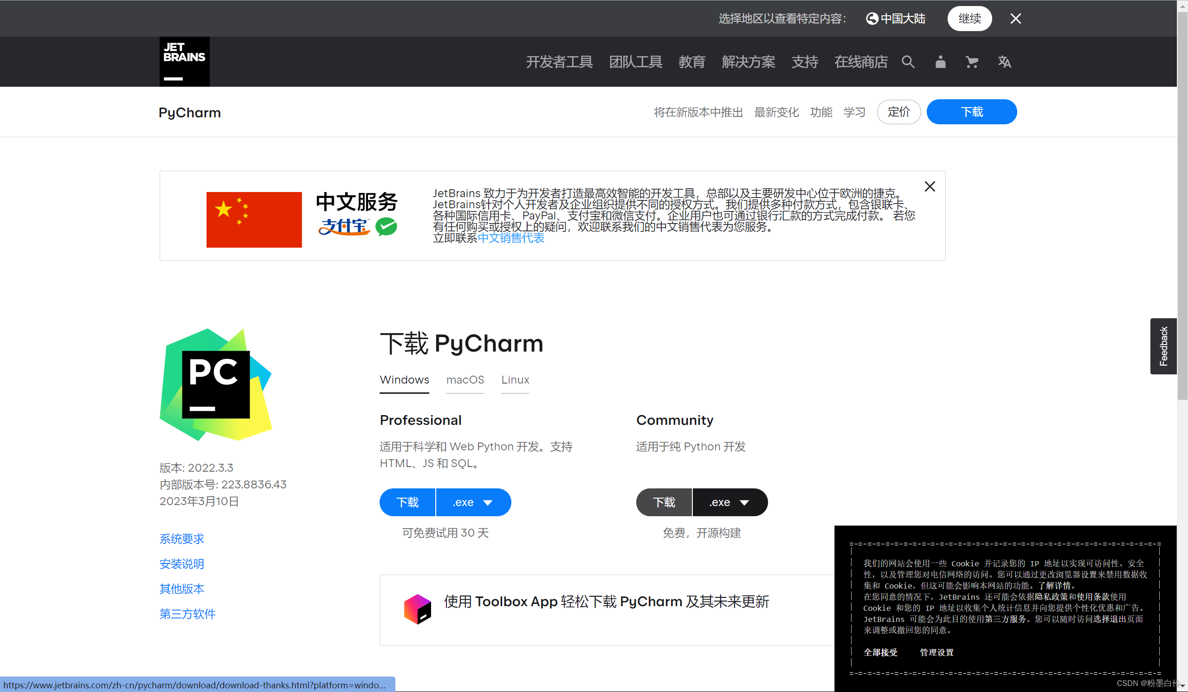Click the Alipay logo in banner
Screen dimensions: 1188x692
click(344, 227)
